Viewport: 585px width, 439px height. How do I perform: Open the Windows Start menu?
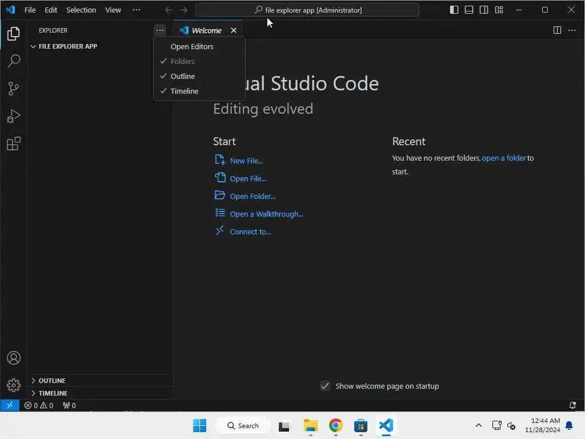[x=199, y=425]
